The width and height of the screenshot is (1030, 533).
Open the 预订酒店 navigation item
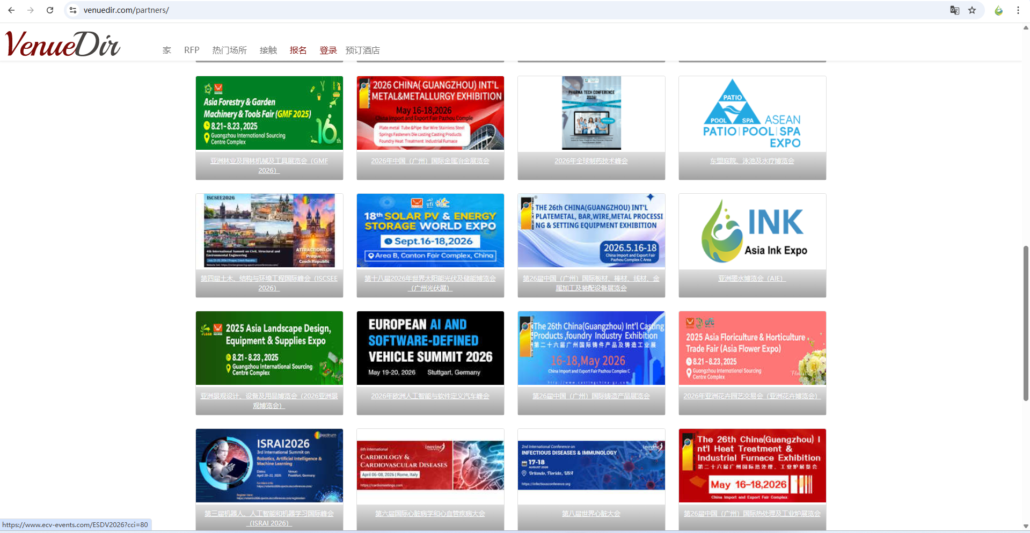tap(362, 50)
